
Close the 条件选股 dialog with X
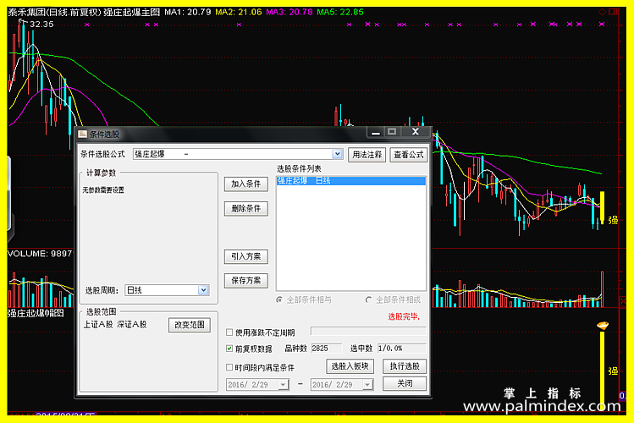pyautogui.click(x=416, y=132)
